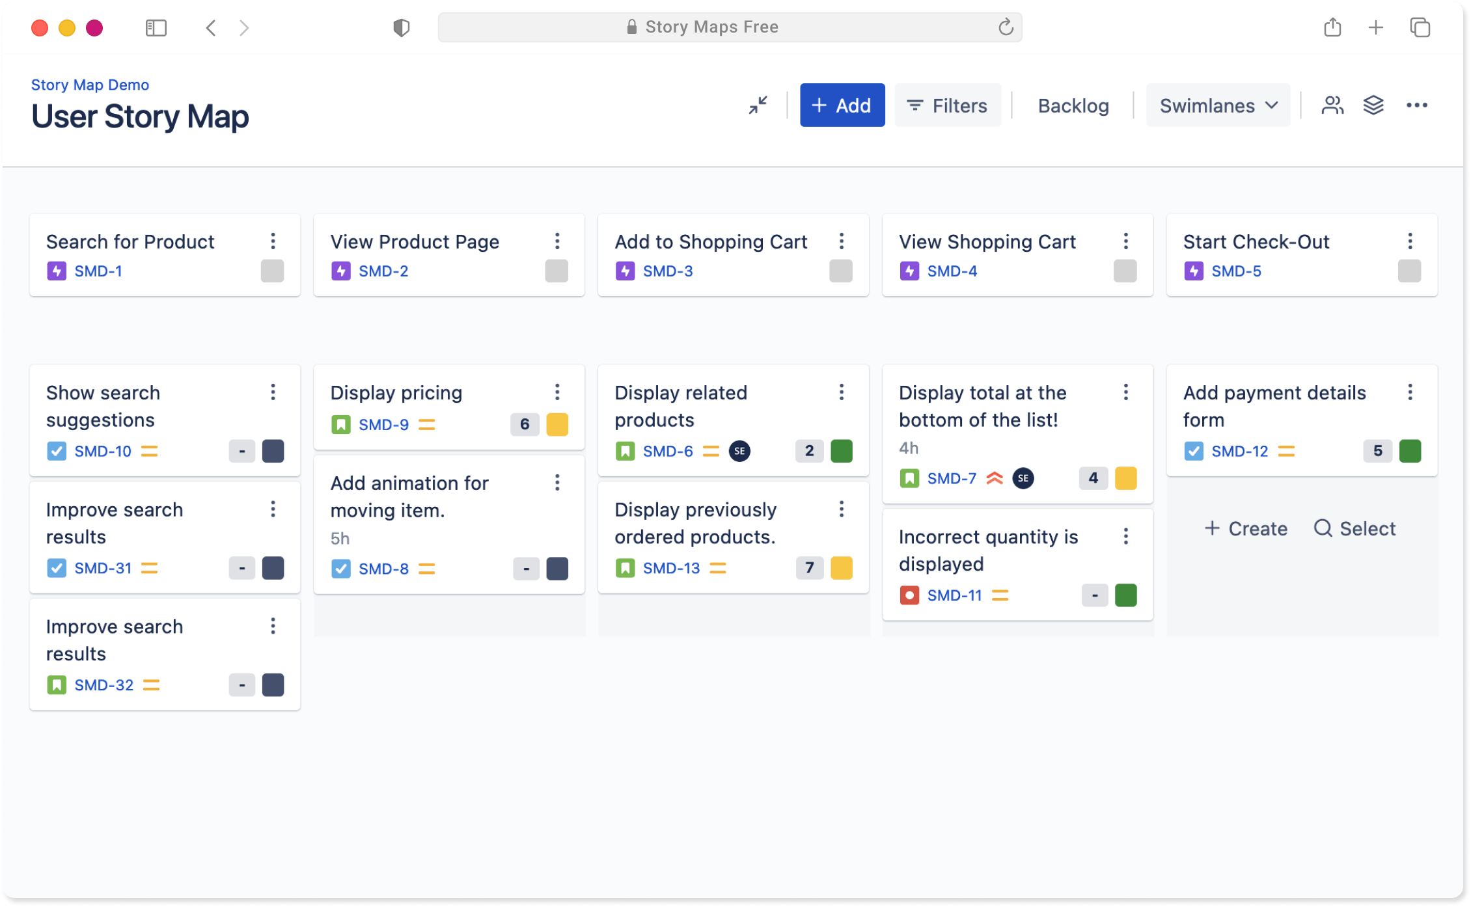Viewport: 1471px width, 907px height.
Task: Open menu for Start Check-Out card
Action: pyautogui.click(x=1410, y=241)
